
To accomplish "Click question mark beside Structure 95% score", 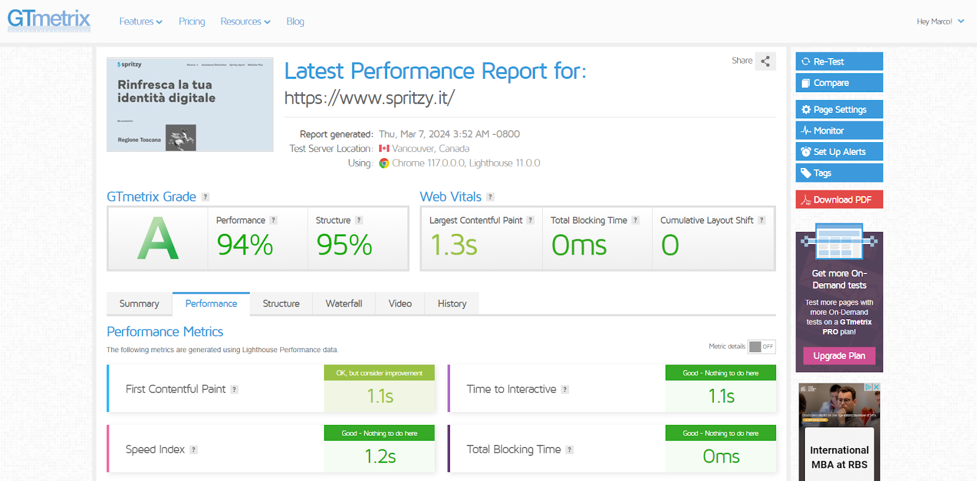I will [x=359, y=220].
